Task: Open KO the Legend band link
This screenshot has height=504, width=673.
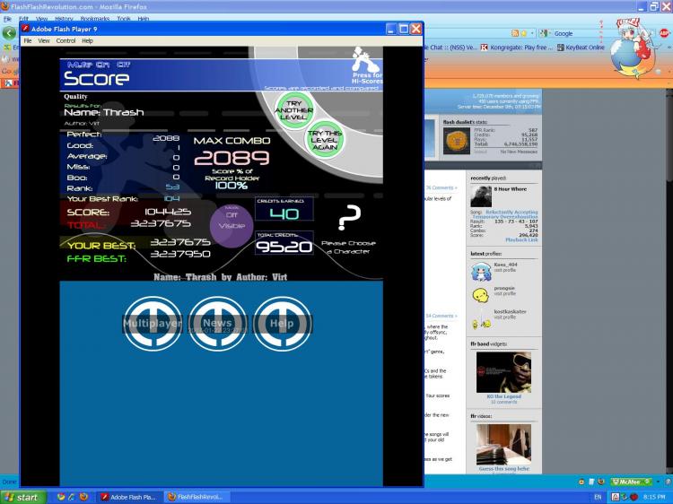Action: [x=504, y=396]
